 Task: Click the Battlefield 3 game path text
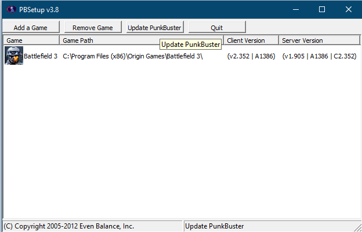tap(133, 56)
